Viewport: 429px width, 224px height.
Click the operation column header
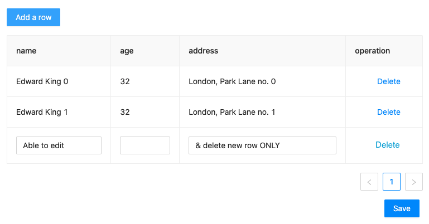pos(372,51)
